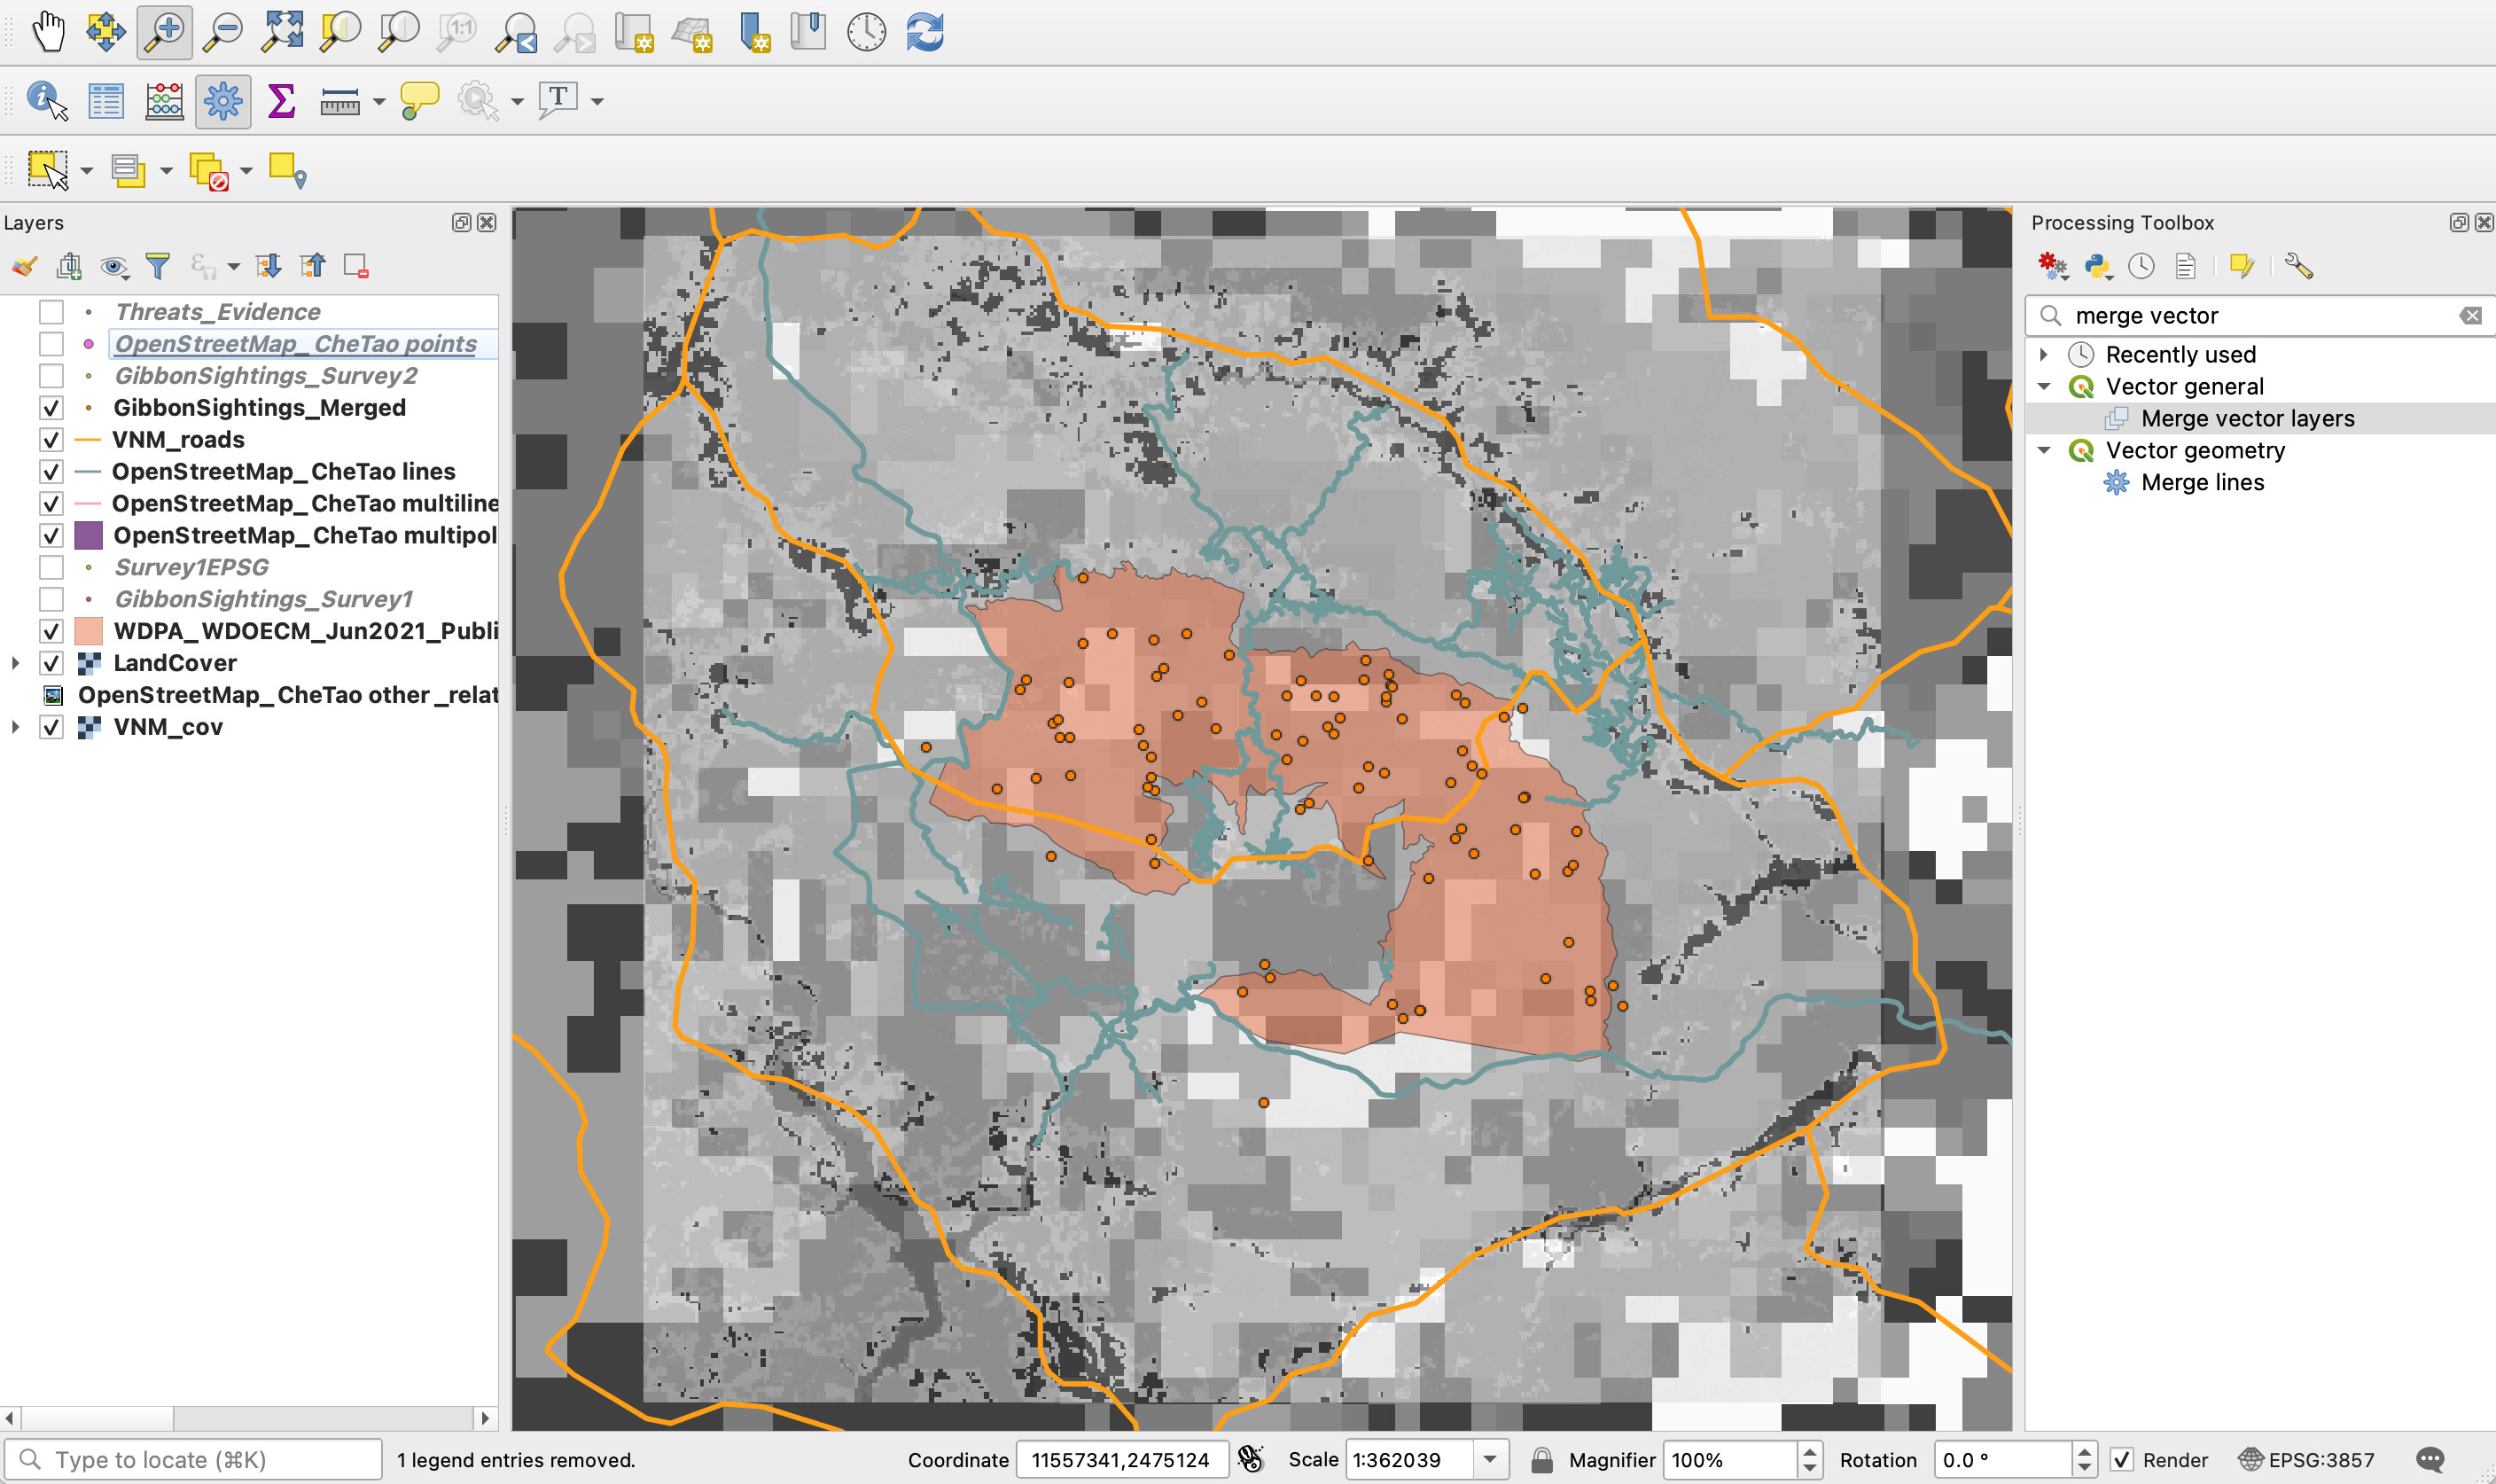Activate Pan Map to Selection tool

[x=105, y=32]
